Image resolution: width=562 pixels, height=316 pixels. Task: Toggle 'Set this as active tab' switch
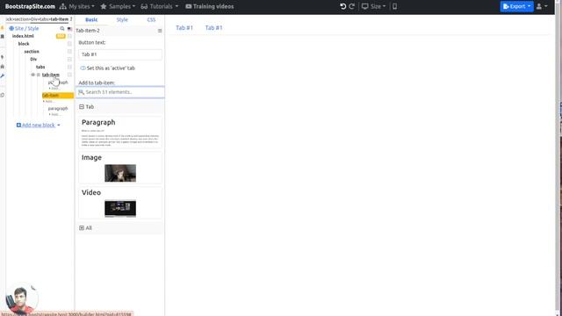[x=83, y=68]
